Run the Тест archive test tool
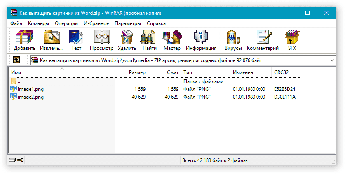345x174 pixels. point(76,40)
